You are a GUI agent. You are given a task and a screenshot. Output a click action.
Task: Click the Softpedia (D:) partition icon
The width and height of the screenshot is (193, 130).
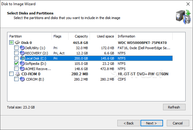22,64
